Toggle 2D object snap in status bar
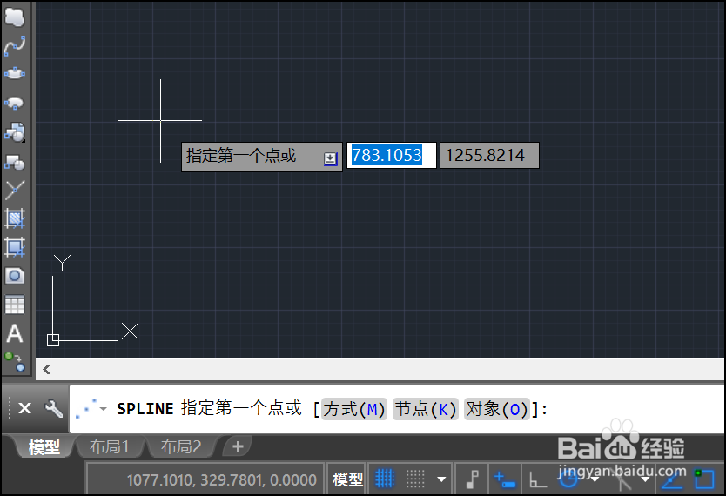726x496 pixels. tap(704, 479)
